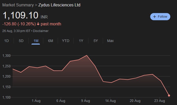Viewport: 177px width, 105px height.
Task: Click the 14 Aug axis label
Action: pos(110,101)
